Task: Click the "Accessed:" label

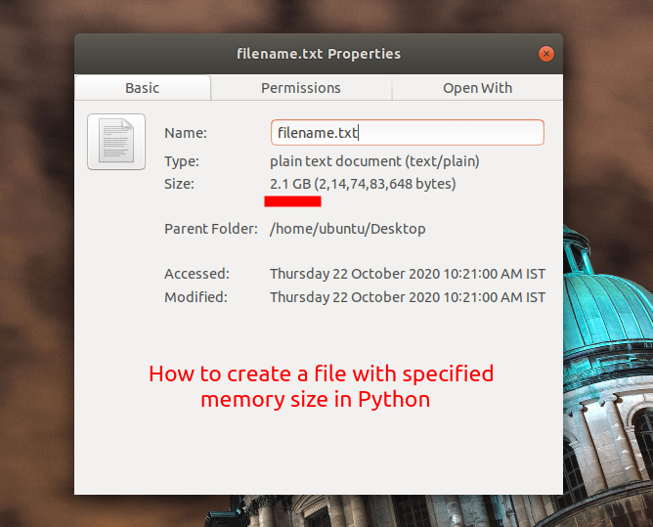Action: [196, 274]
